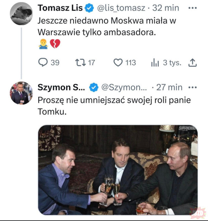Open Tomasz Lis's profile picture
The image size is (208, 221).
click(21, 14)
